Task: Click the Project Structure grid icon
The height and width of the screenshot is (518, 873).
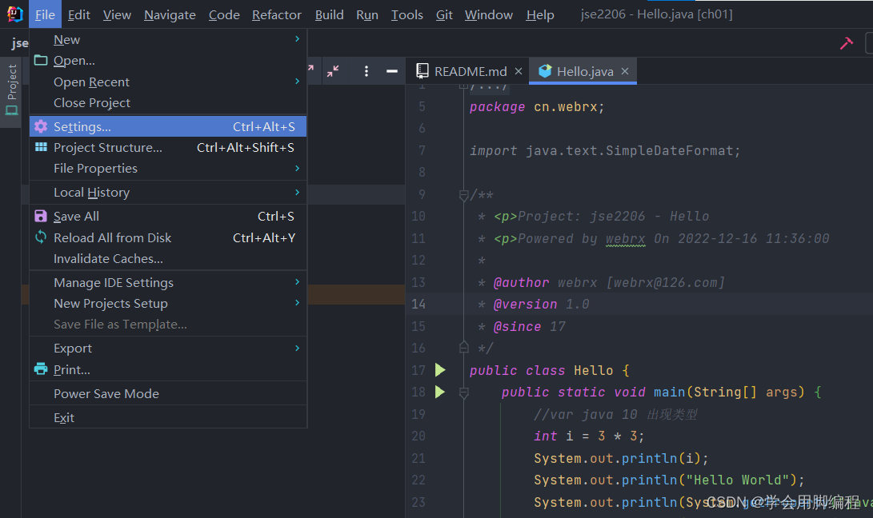Action: tap(41, 147)
